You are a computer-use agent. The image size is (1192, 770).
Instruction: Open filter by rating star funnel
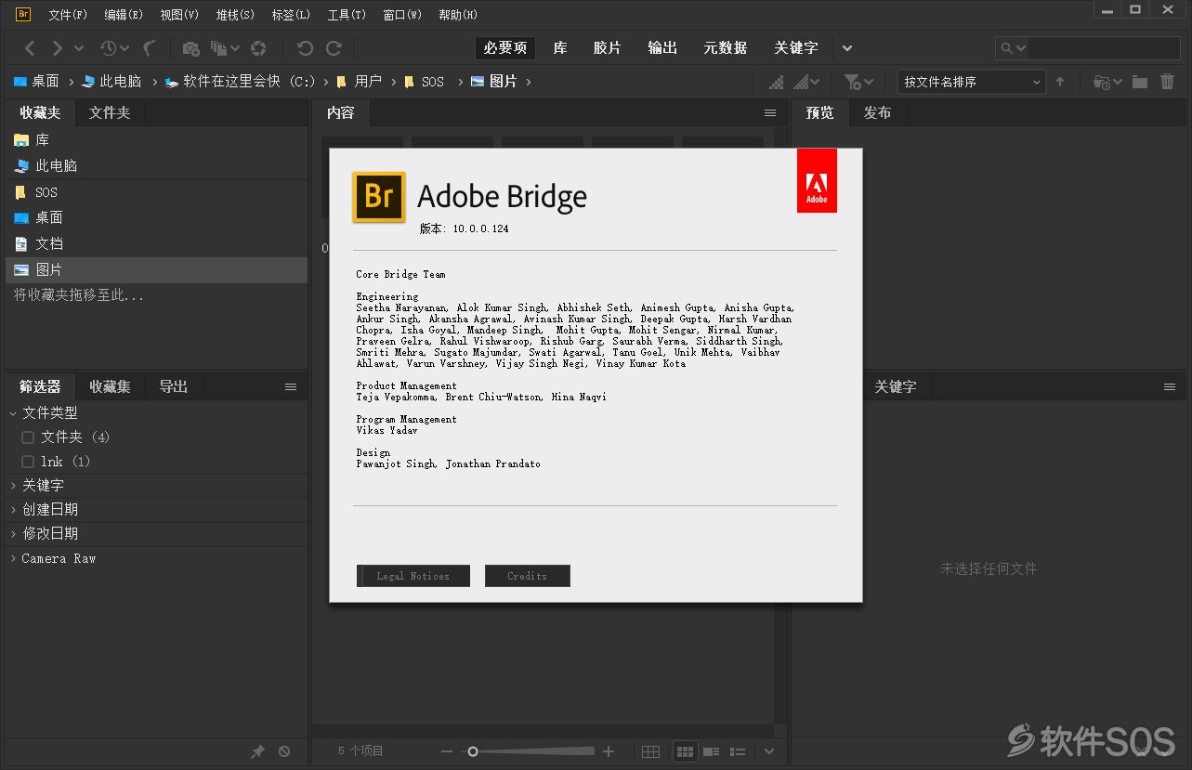851,82
